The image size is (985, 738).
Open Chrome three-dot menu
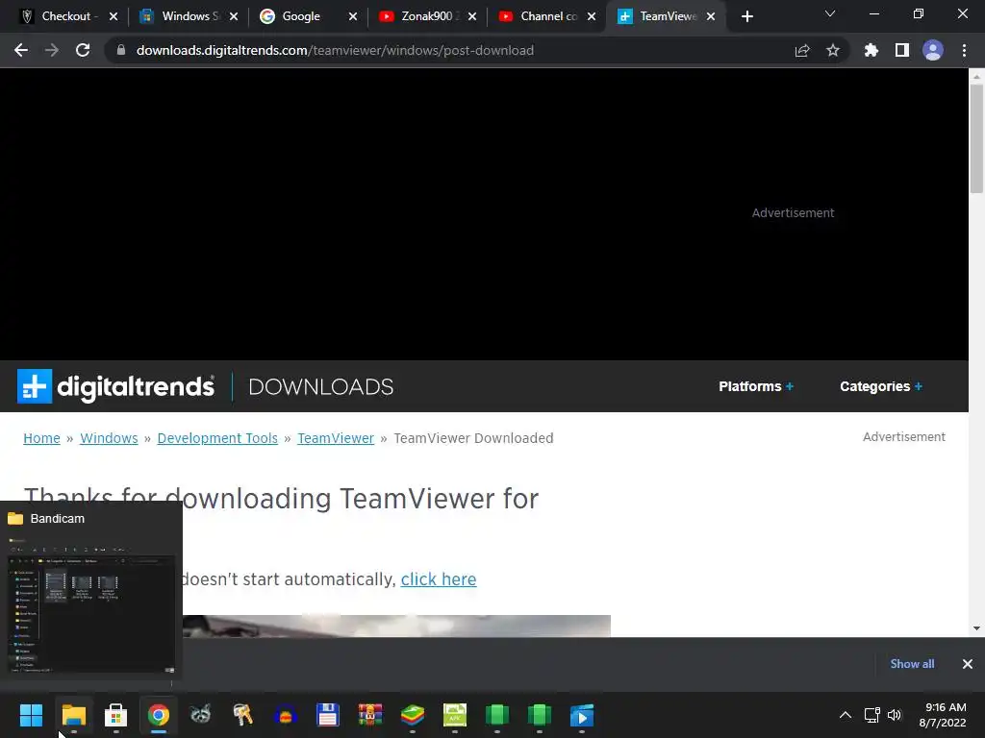964,50
